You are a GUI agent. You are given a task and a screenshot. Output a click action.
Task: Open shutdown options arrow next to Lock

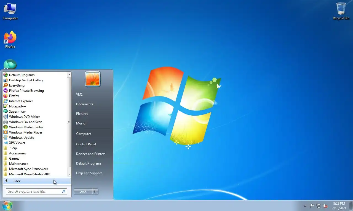95,191
